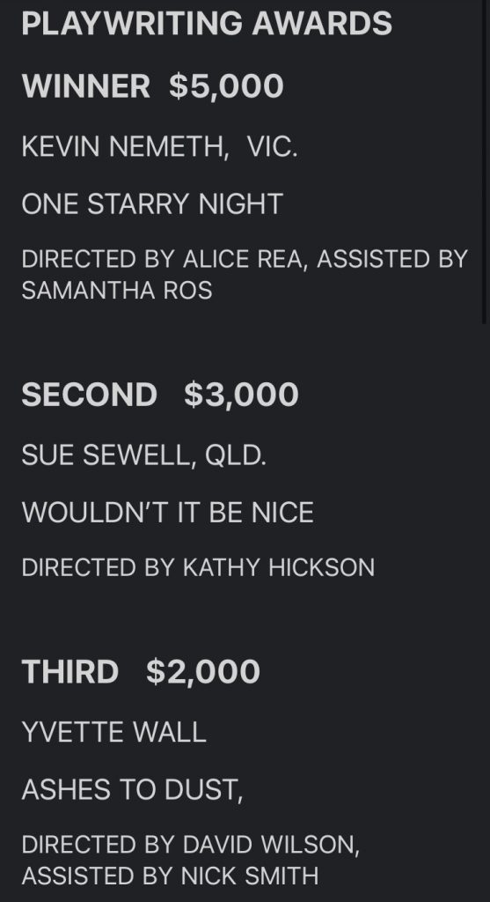The image size is (490, 902).
Task: Select the title WOULDN'T IT BE NICE
Action: click(x=168, y=513)
